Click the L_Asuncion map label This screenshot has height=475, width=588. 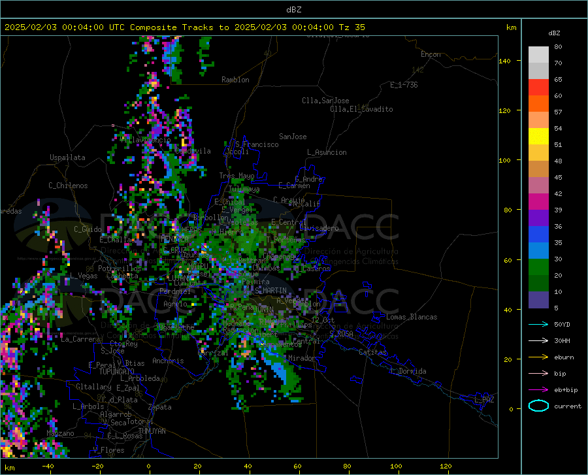[x=327, y=152]
